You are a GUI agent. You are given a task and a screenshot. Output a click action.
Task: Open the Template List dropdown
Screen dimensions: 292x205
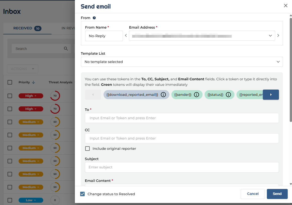tap(182, 62)
